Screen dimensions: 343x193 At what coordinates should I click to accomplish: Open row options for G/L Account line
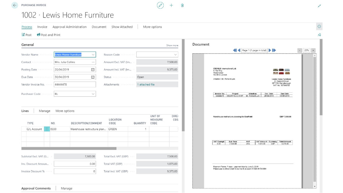47,129
